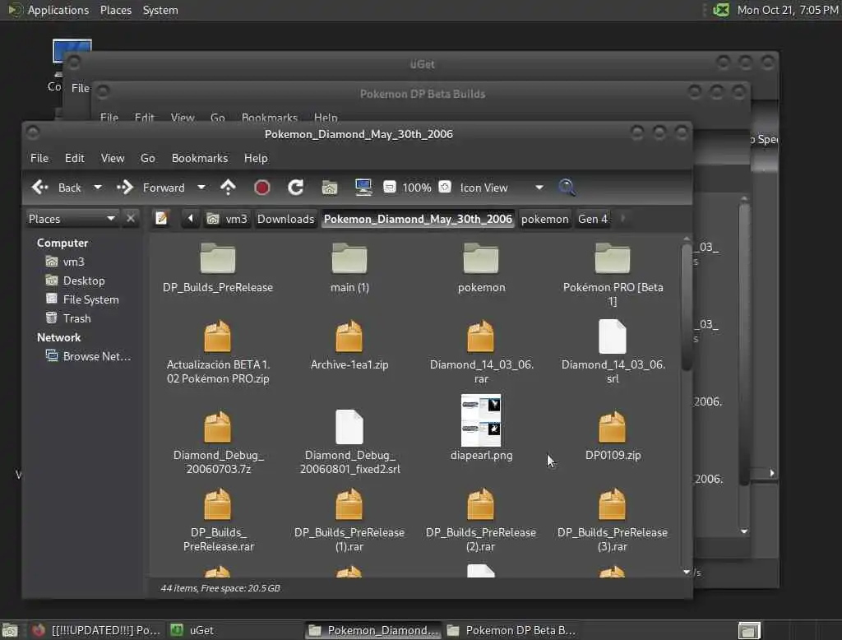Click the Up parent folder arrow
This screenshot has width=842, height=640.
pos(228,188)
